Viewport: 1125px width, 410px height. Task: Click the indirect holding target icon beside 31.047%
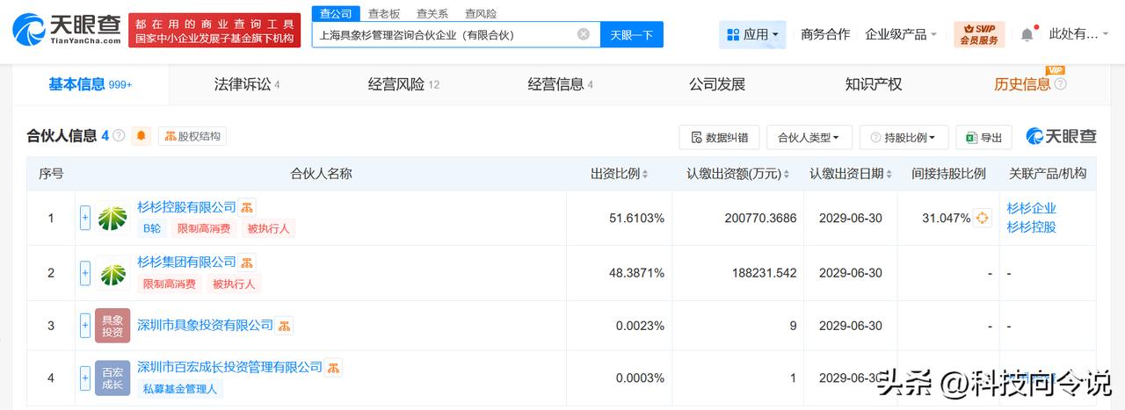(x=983, y=218)
